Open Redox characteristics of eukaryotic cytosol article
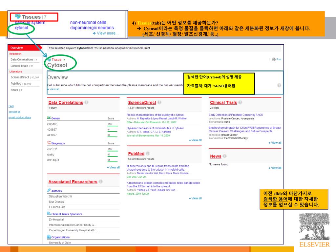The width and height of the screenshot is (336, 252). 155,115
